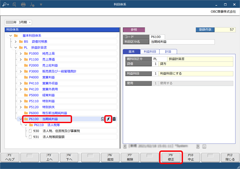Viewport: 240px width, 169px height.
Task: Select the 930 法人税、住民税及び事業税 row
Action: click(x=72, y=131)
